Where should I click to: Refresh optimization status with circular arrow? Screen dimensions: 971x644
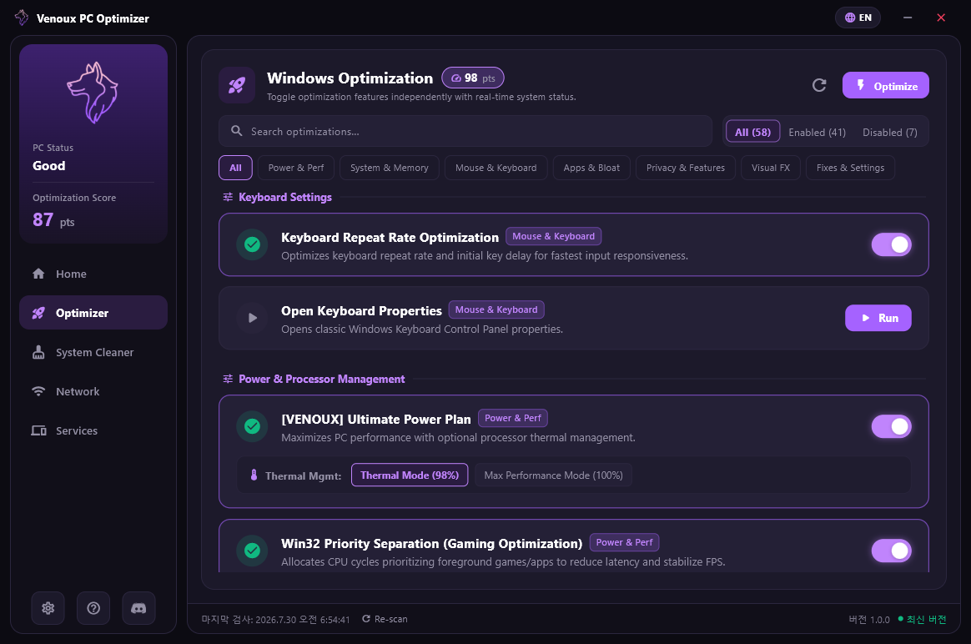pyautogui.click(x=818, y=85)
